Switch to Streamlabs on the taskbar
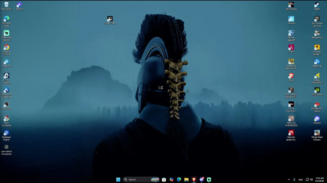This screenshot has height=183, width=327. [209, 180]
